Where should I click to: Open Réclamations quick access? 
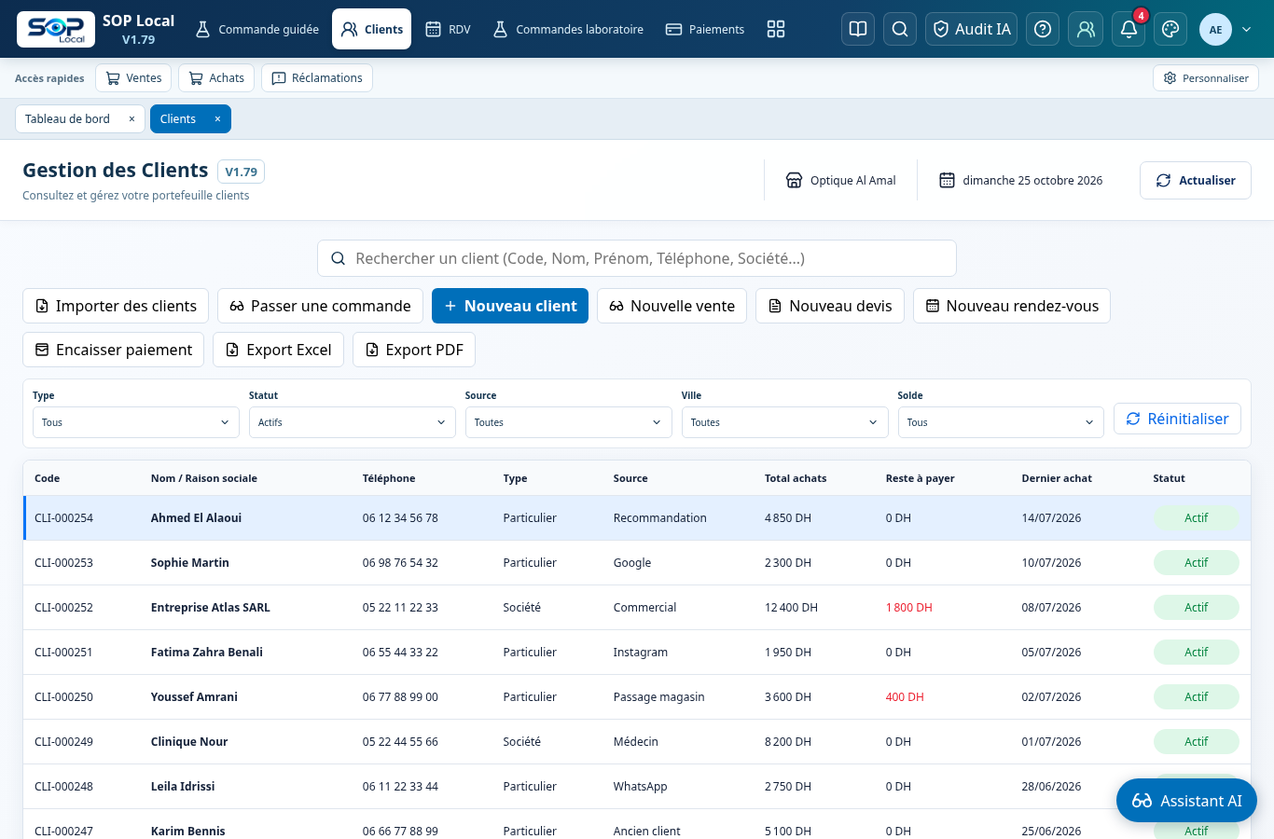click(317, 78)
